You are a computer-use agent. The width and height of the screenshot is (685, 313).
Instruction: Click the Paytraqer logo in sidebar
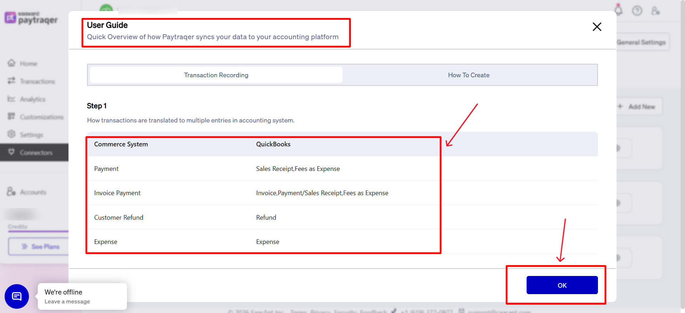click(31, 18)
